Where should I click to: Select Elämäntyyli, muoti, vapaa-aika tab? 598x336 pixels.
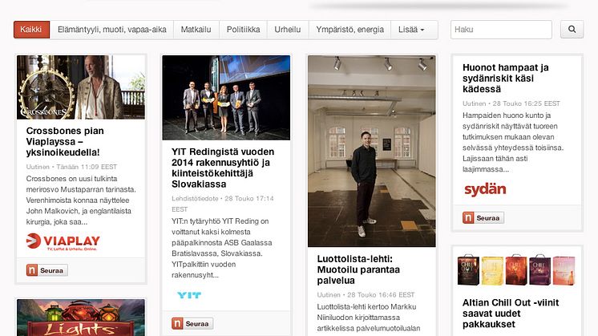[111, 30]
